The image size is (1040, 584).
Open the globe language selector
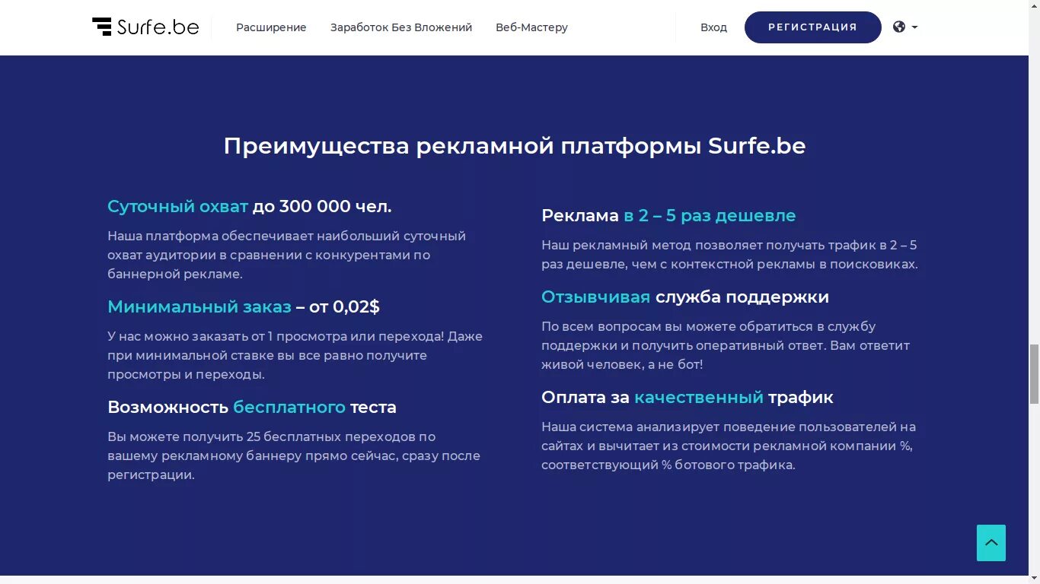pos(905,27)
